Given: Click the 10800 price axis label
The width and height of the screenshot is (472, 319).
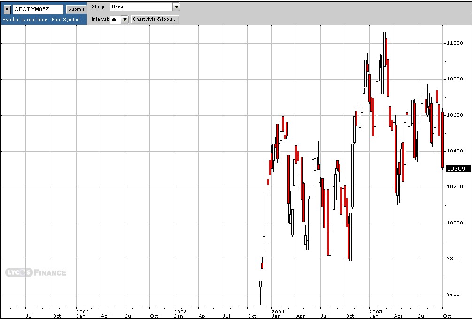Looking at the screenshot, I should tap(455, 79).
